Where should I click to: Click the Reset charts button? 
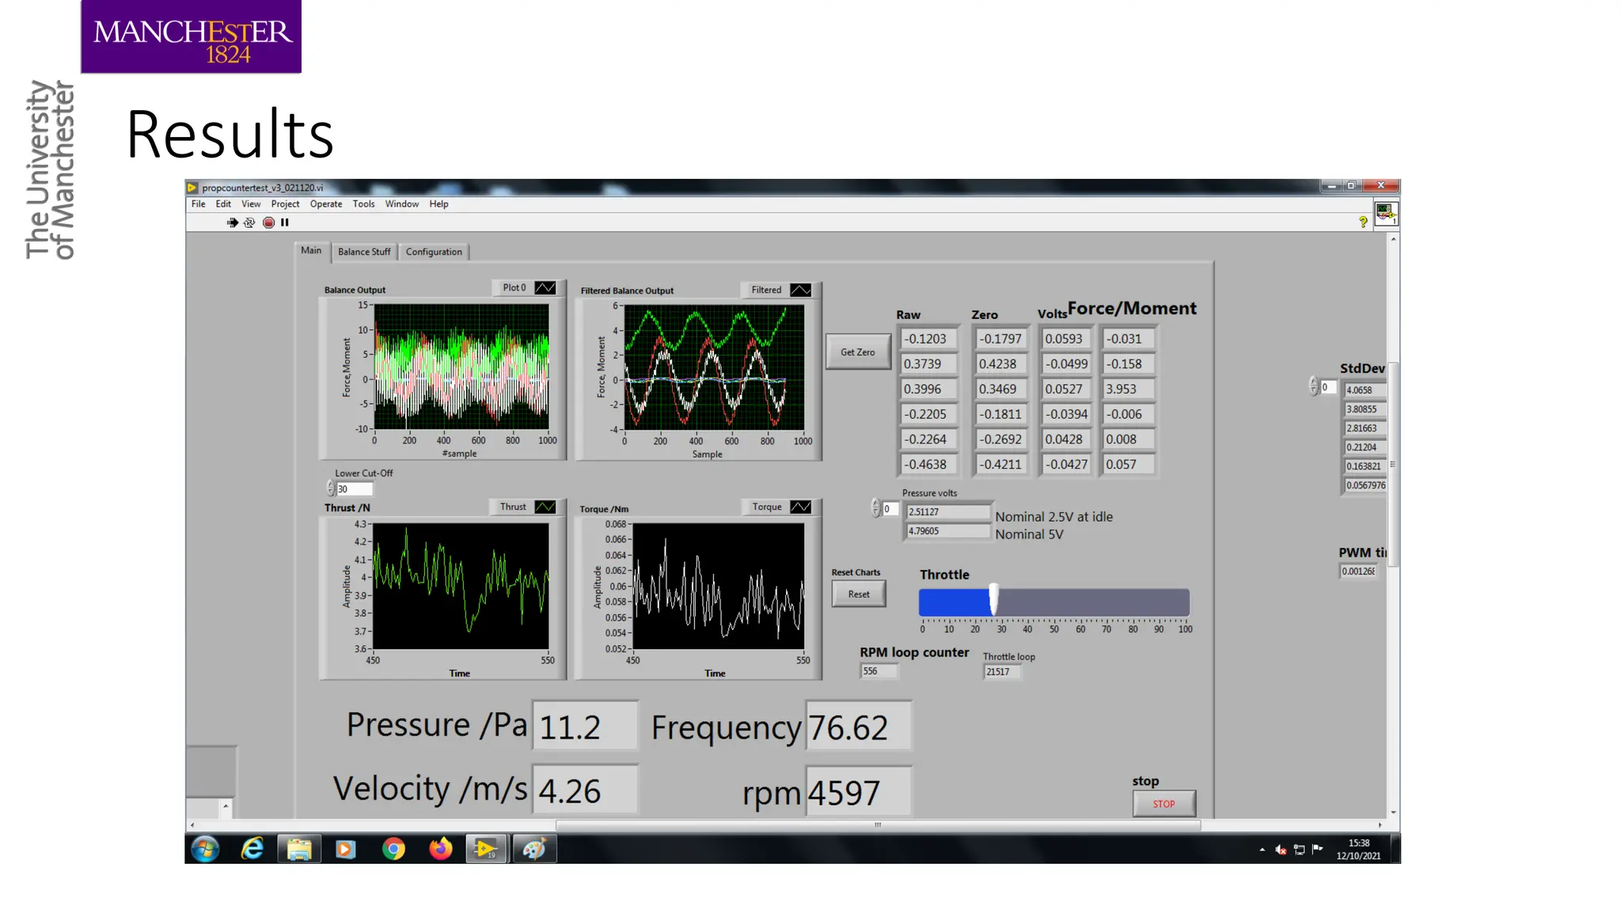(x=859, y=594)
